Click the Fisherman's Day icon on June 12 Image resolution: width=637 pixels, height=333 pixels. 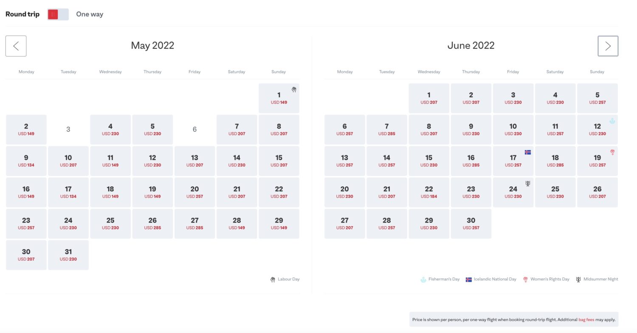(x=612, y=121)
